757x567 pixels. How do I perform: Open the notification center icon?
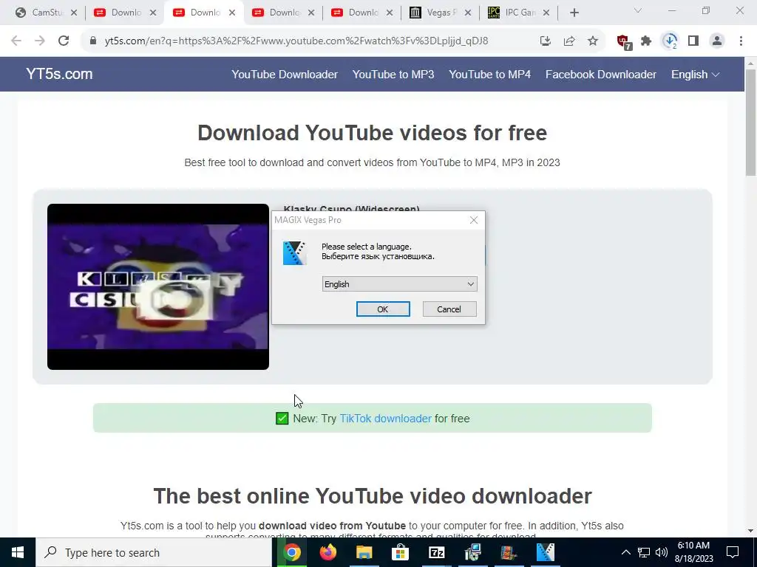tap(733, 552)
